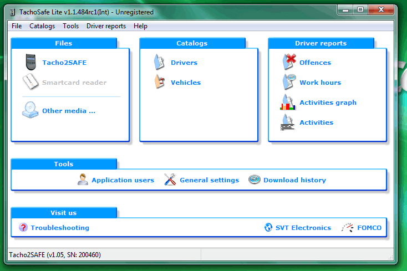Open the Driver reports menu
This screenshot has width=407, height=271.
[x=106, y=26]
